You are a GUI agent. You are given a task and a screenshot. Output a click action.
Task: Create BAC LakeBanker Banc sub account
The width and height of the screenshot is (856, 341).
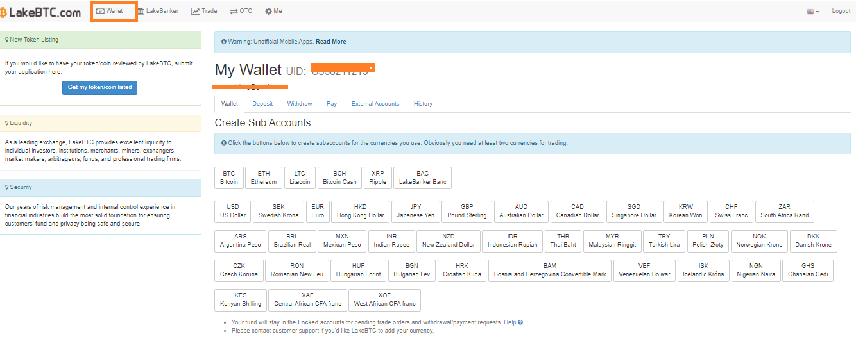pos(422,178)
